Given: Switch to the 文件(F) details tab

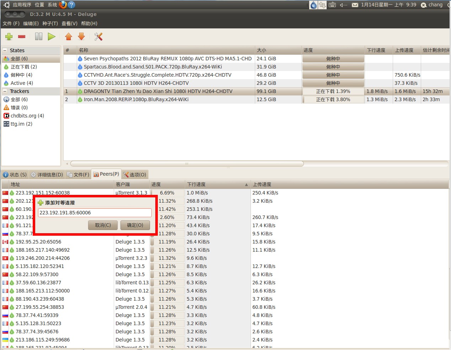Looking at the screenshot, I should (x=78, y=174).
